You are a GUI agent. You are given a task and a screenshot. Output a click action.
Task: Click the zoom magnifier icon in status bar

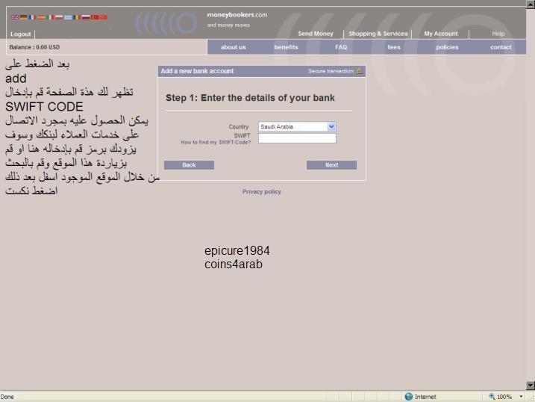tap(492, 396)
